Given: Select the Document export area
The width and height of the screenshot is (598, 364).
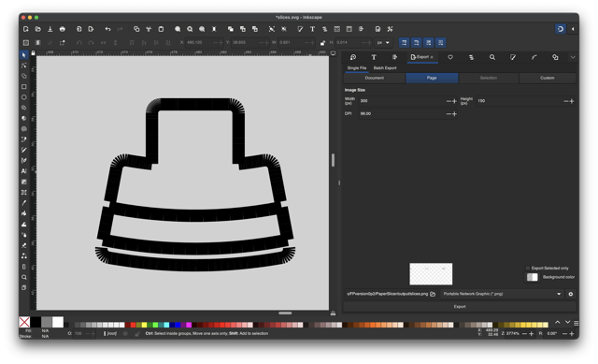Looking at the screenshot, I should (374, 78).
